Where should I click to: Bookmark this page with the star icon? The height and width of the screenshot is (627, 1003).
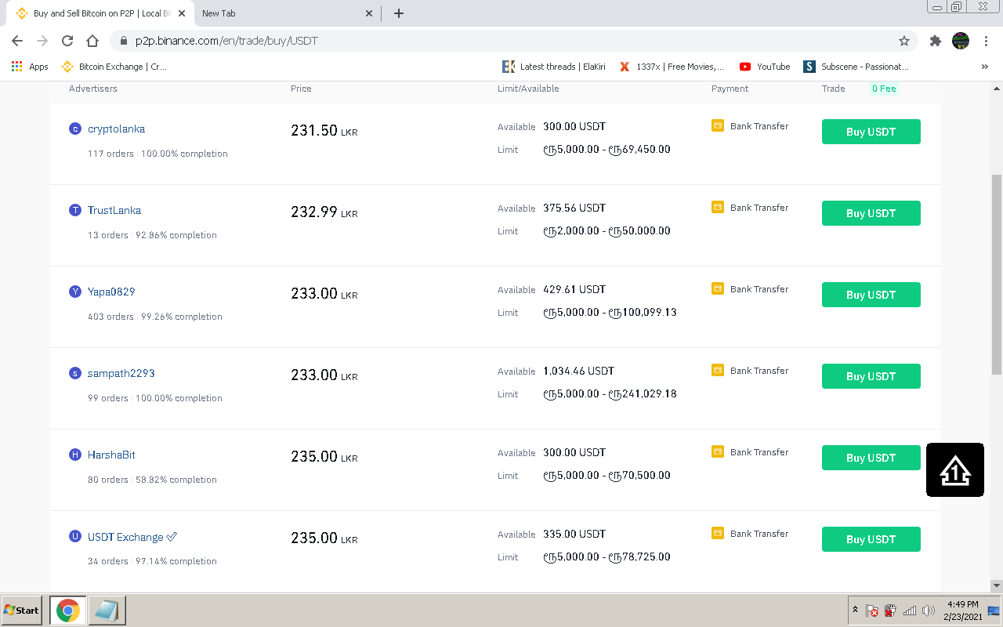903,41
